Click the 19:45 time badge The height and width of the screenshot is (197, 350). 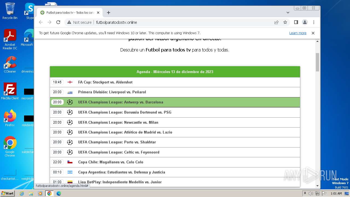coord(57,82)
